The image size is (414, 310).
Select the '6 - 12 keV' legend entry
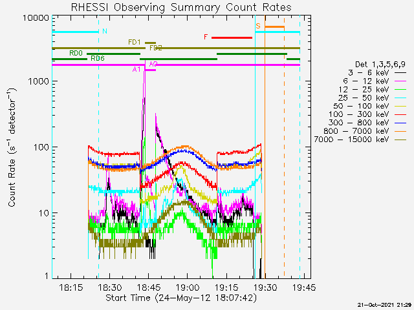tap(375, 81)
